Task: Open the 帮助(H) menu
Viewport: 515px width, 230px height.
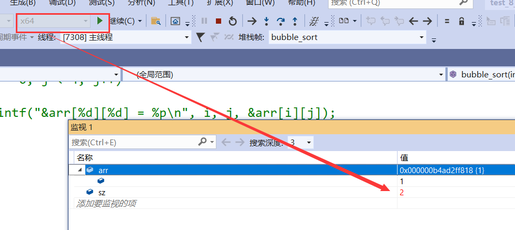Action: (x=301, y=3)
